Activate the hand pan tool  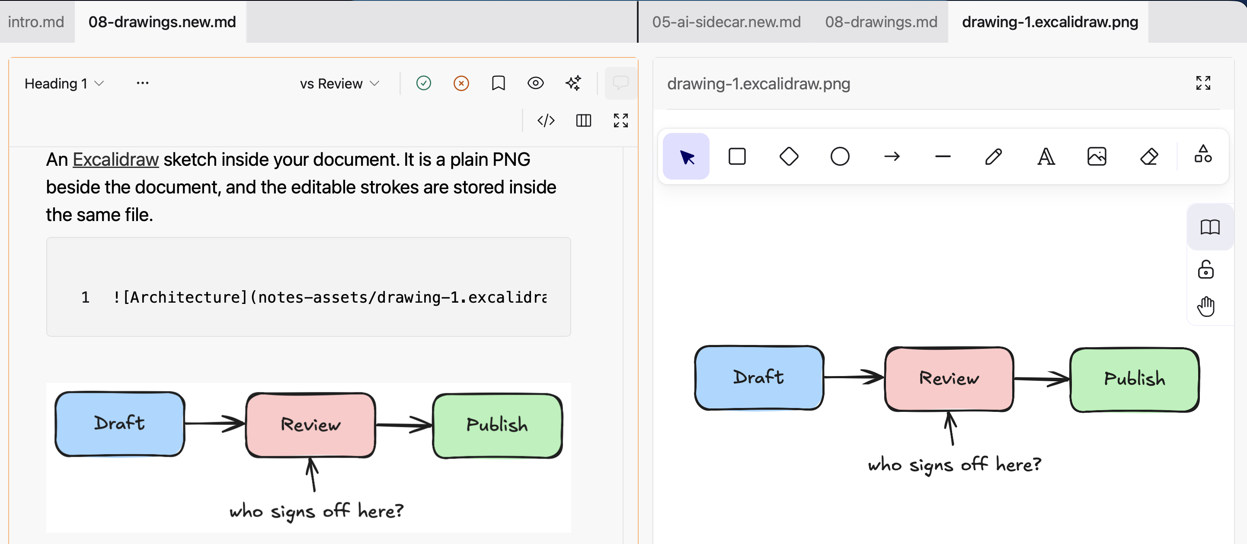coord(1205,307)
